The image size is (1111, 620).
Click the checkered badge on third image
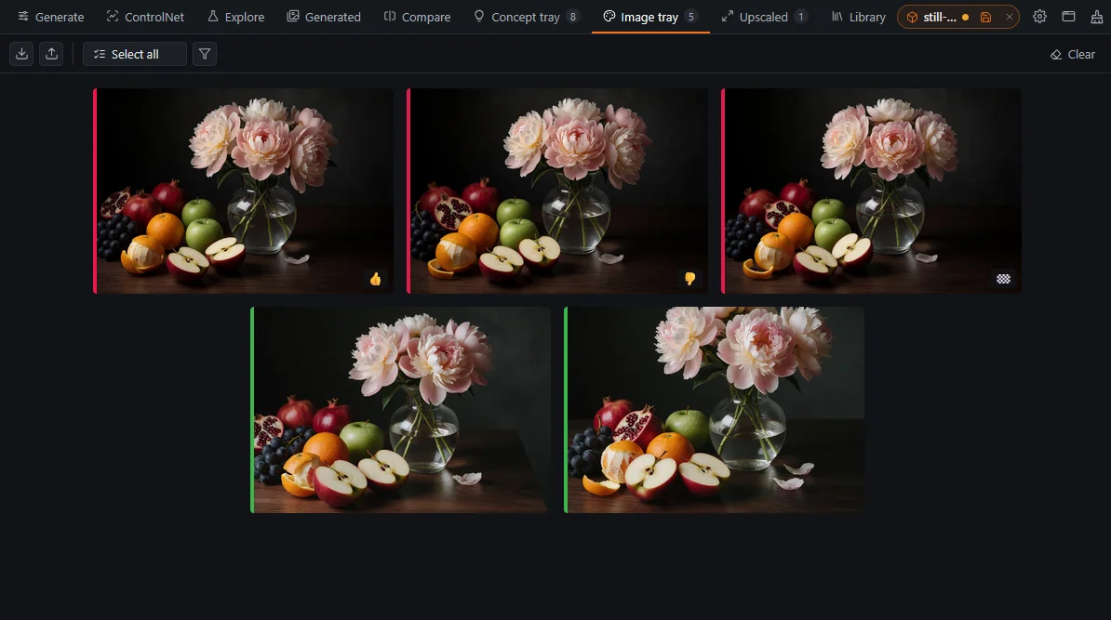point(1003,279)
